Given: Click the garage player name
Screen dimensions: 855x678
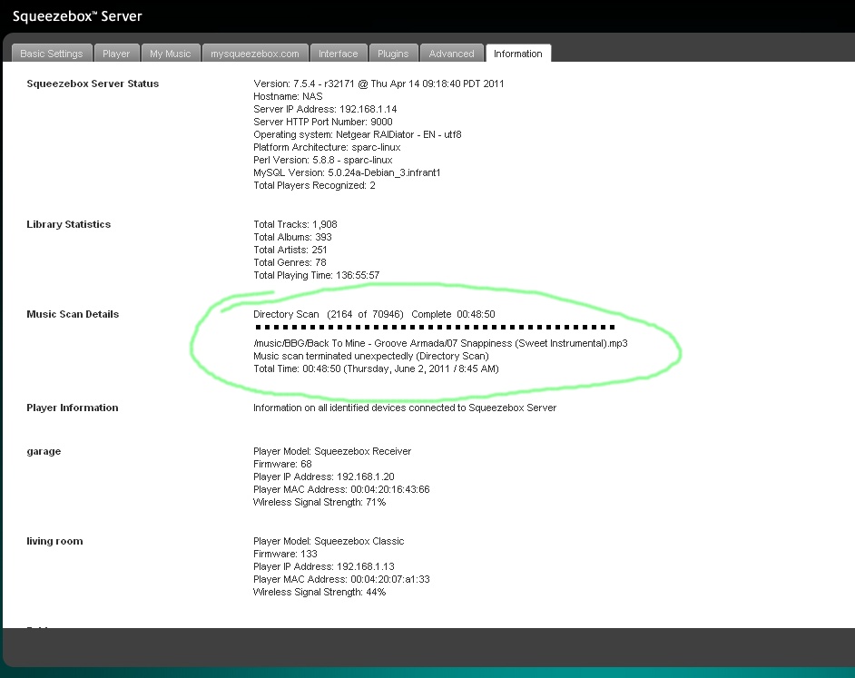Looking at the screenshot, I should point(44,451).
